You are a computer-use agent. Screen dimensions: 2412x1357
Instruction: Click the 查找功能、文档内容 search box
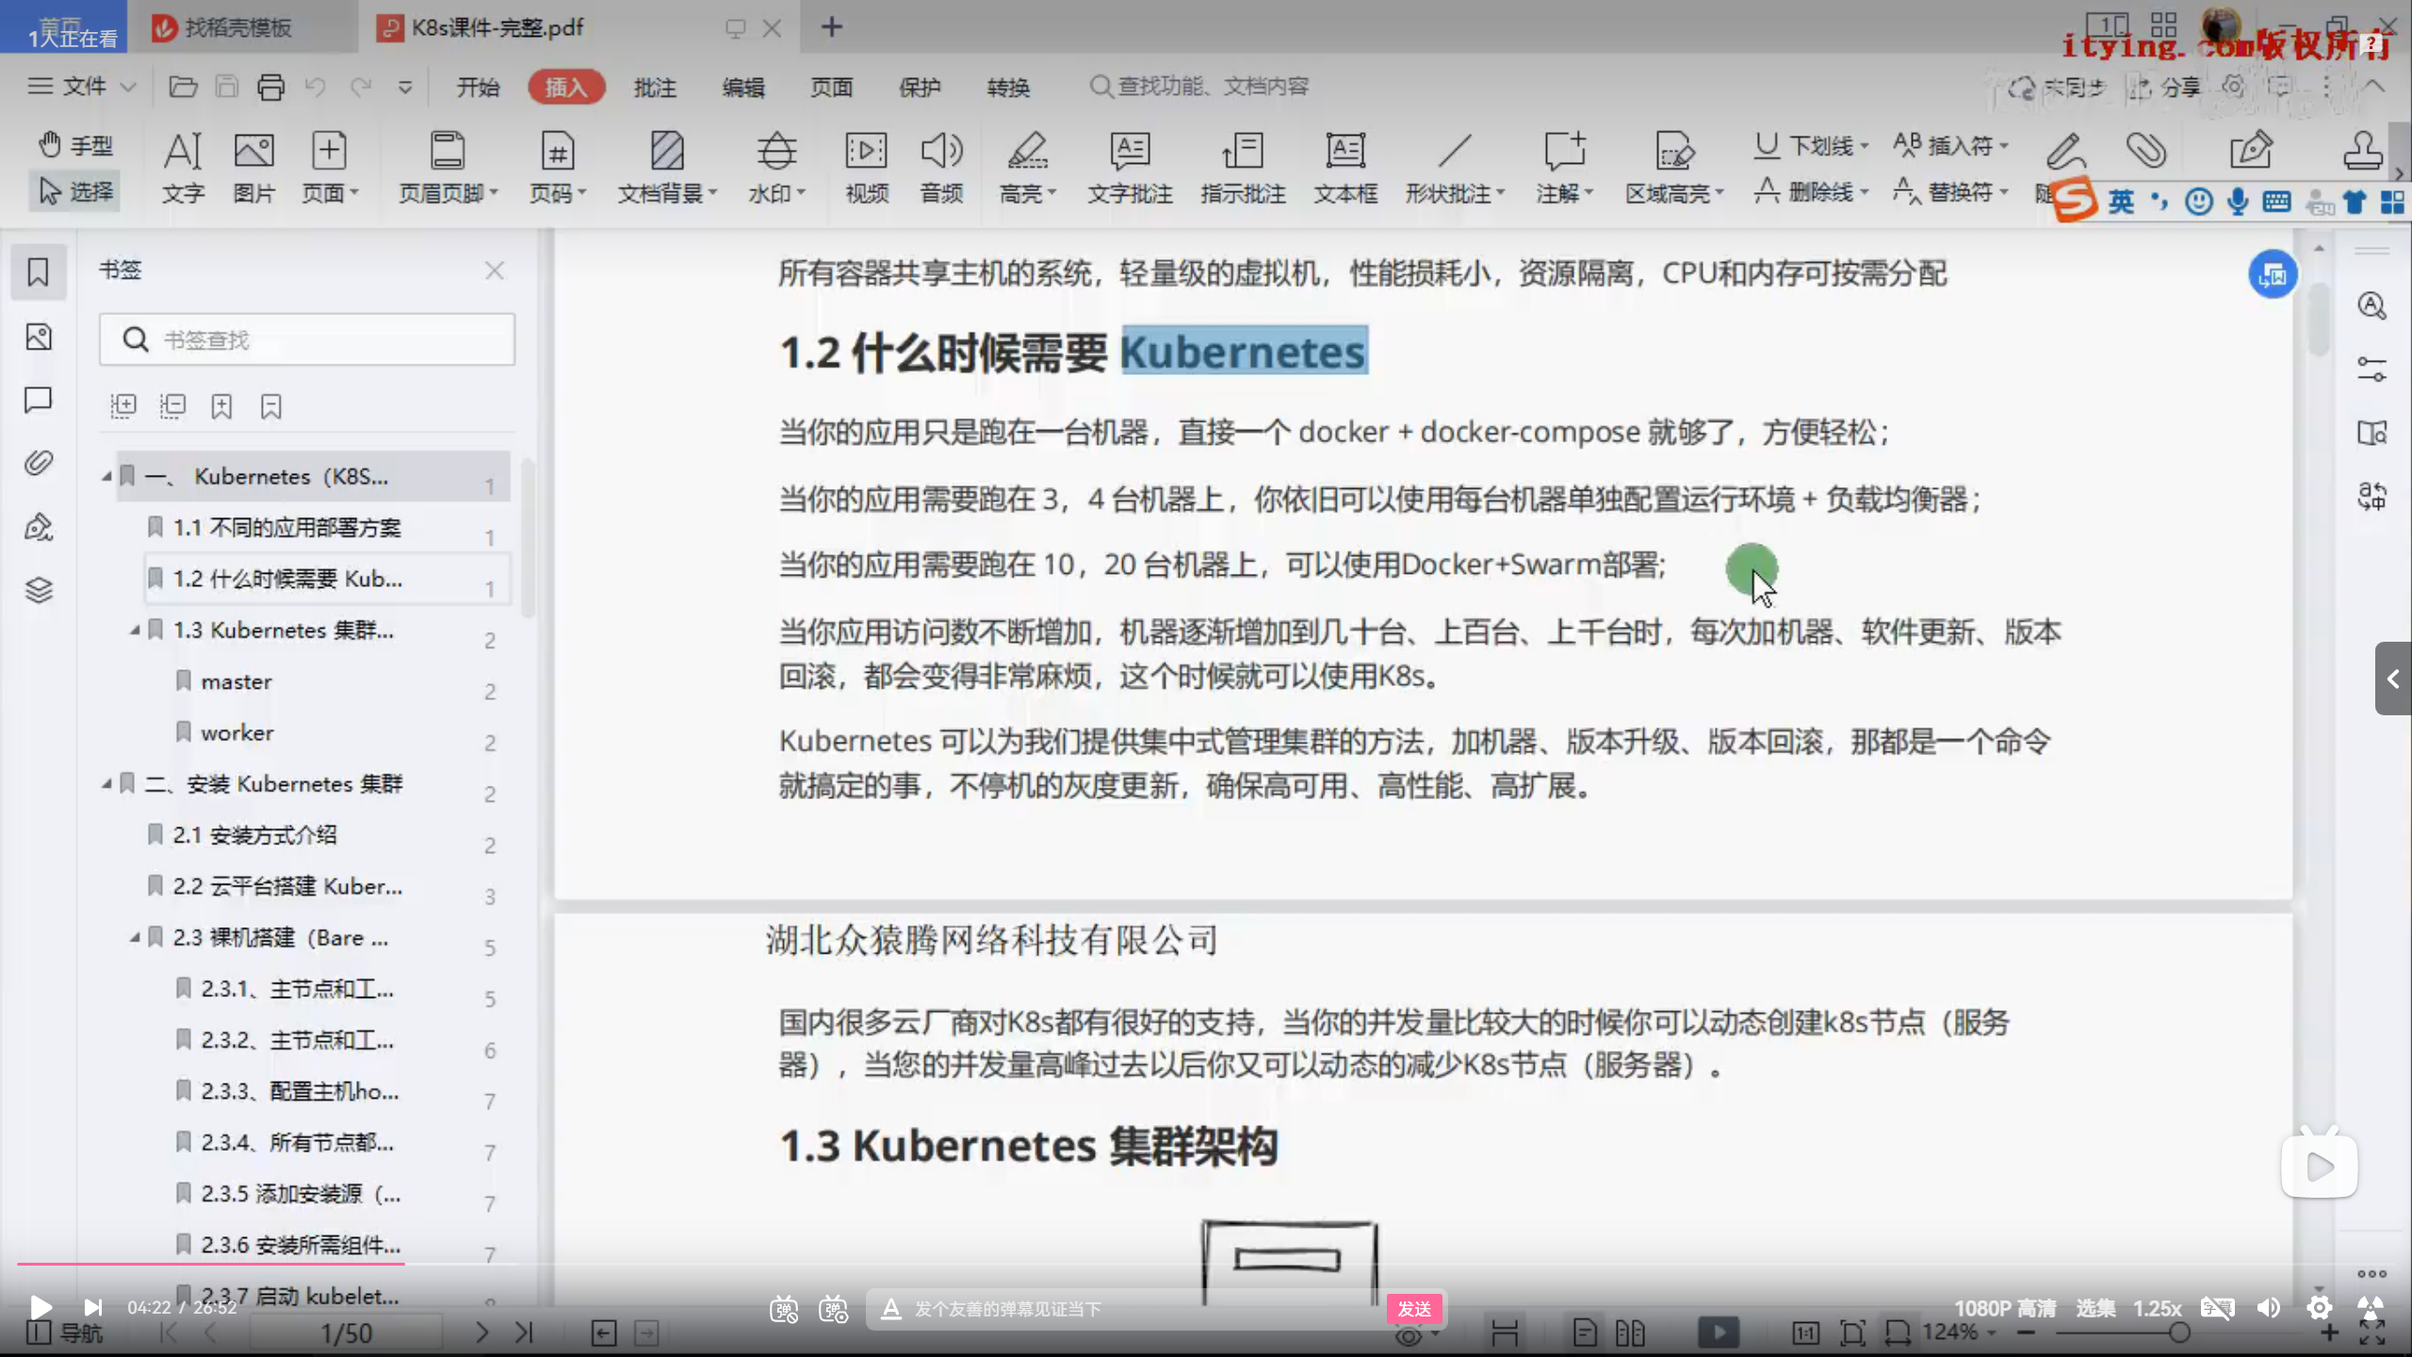pyautogui.click(x=1198, y=87)
